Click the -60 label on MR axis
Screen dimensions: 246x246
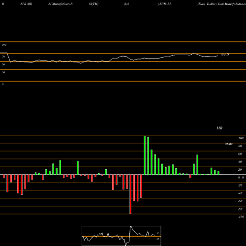240,201
